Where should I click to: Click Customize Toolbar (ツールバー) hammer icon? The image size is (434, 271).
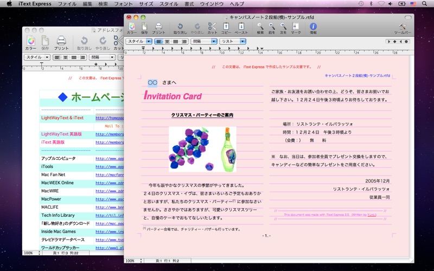point(403,28)
